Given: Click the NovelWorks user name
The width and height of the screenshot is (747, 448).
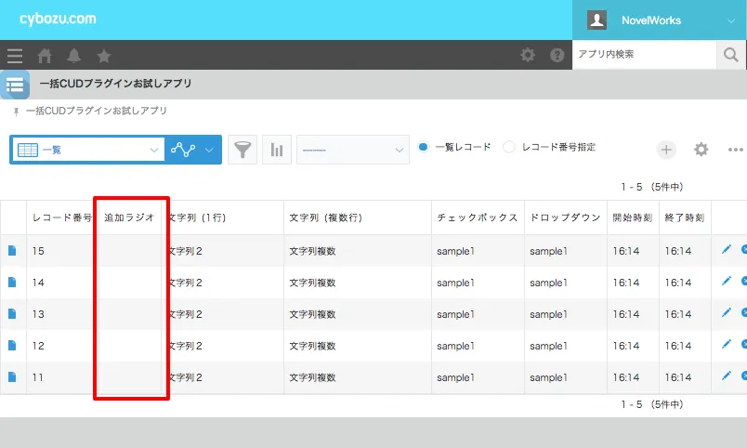Looking at the screenshot, I should pos(651,20).
